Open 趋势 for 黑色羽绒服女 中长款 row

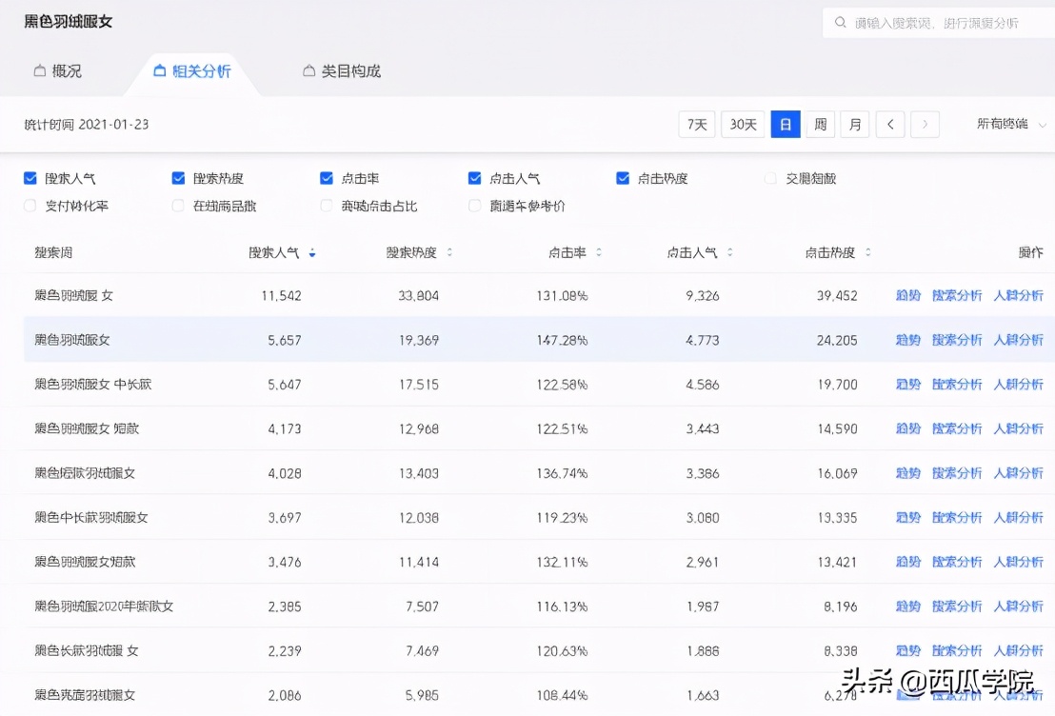point(907,385)
